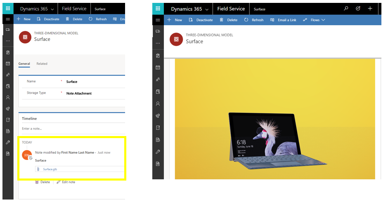
Task: Open clipboard sidebar icon in right window
Action: pyautogui.click(x=158, y=56)
